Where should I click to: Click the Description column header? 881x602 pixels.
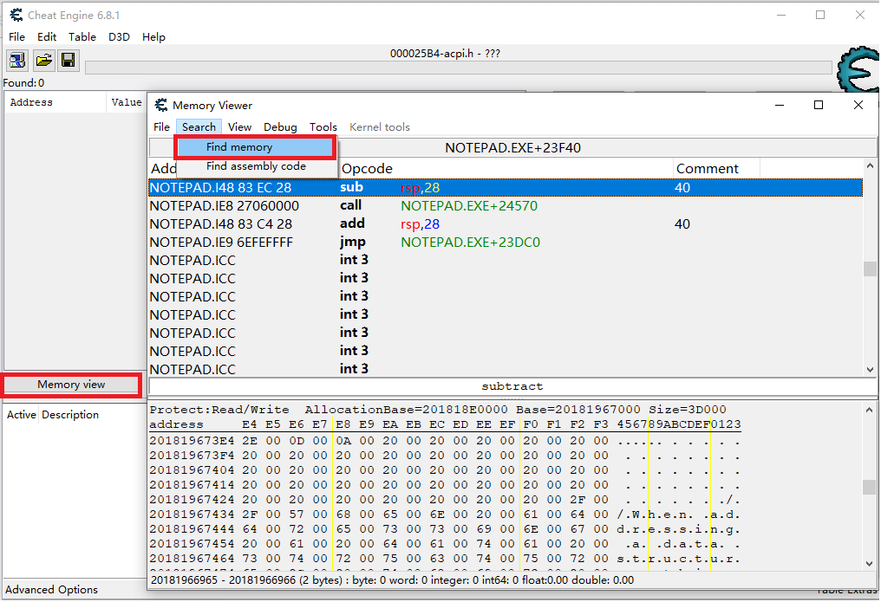click(70, 415)
